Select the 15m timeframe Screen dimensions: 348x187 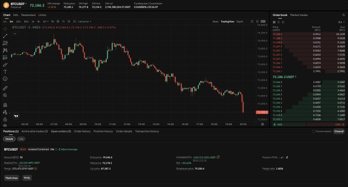18,21
